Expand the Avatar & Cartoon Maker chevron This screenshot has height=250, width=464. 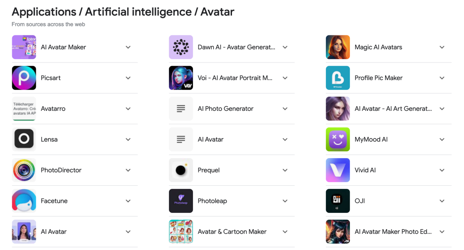tap(285, 231)
